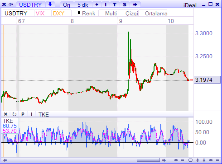The width and height of the screenshot is (222, 164).
Task: Click the refresh icon in the TKE panel
Action: (x=14, y=114)
